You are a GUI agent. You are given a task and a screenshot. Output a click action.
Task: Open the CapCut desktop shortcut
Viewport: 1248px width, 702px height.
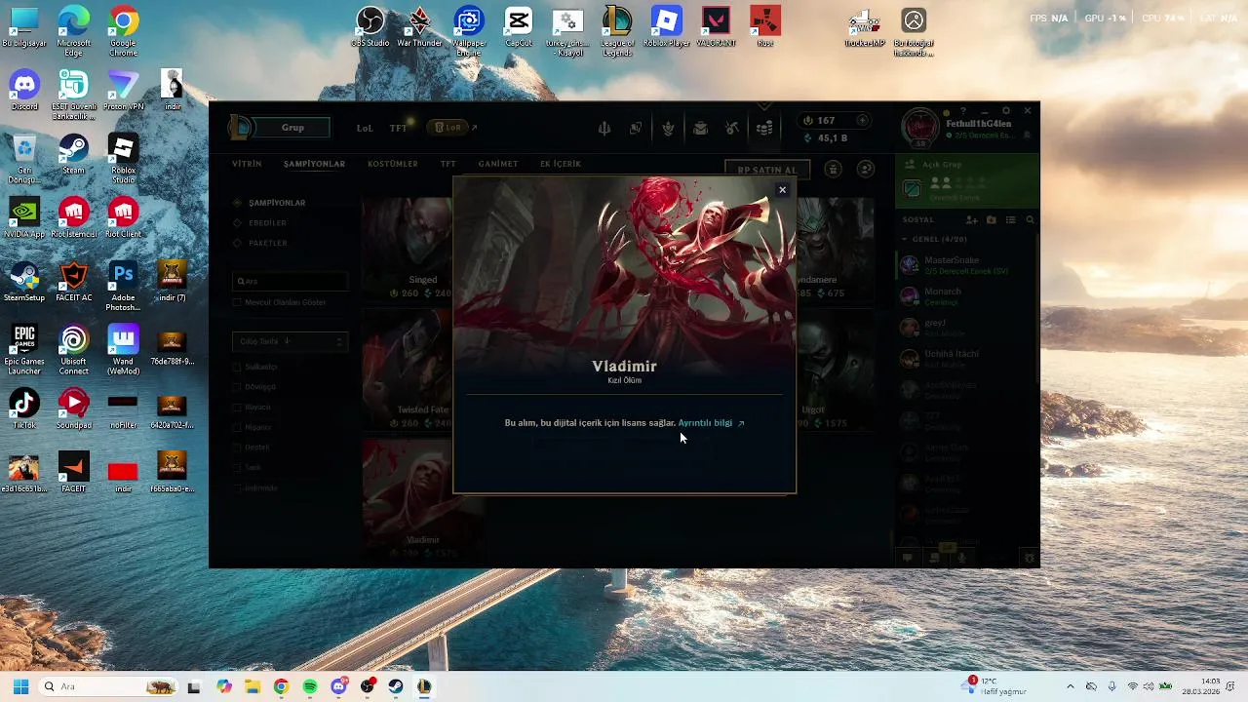(519, 26)
